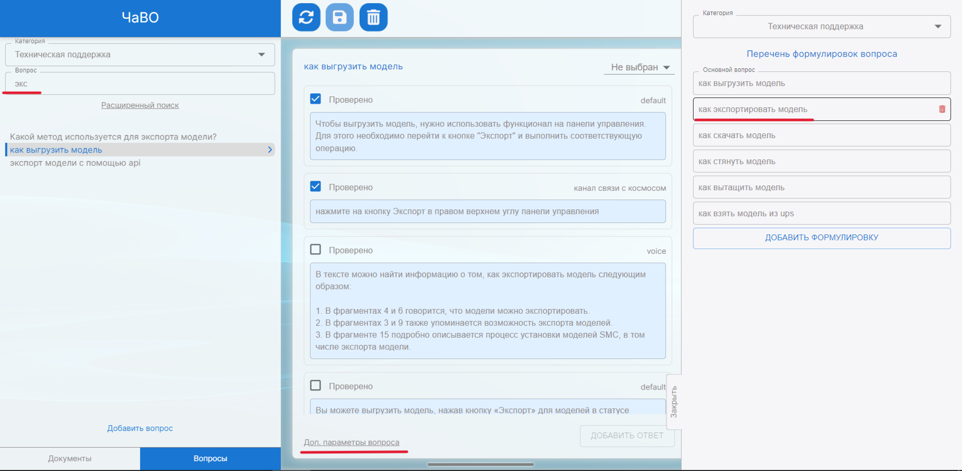
Task: Open the 'Не выбран' dropdown
Action: (x=639, y=67)
